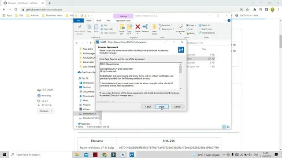Click the Back button in HAXM setup
The height and width of the screenshot is (158, 282).
click(x=148, y=107)
